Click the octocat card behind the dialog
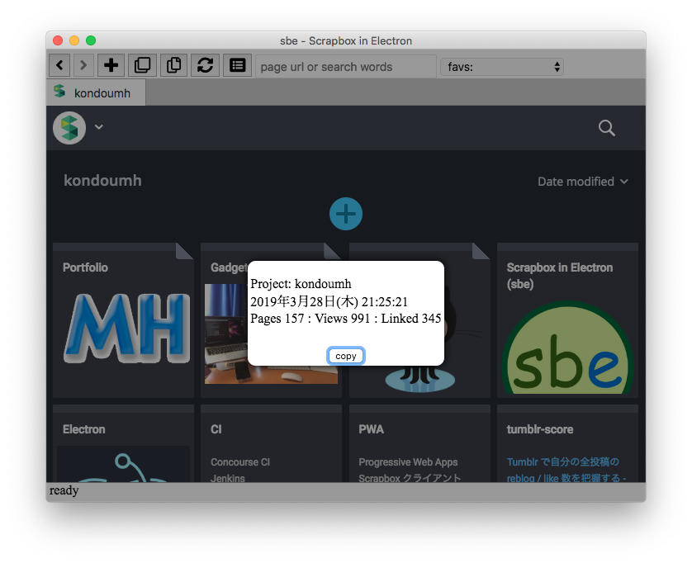The height and width of the screenshot is (563, 692). [467, 320]
